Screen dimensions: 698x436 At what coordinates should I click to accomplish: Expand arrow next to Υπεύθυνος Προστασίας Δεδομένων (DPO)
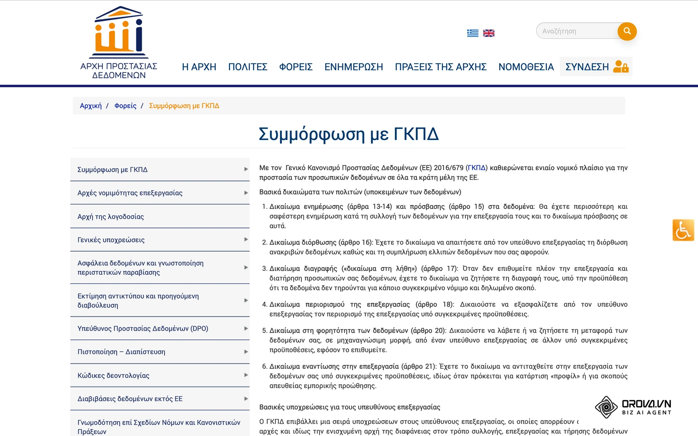coord(246,328)
